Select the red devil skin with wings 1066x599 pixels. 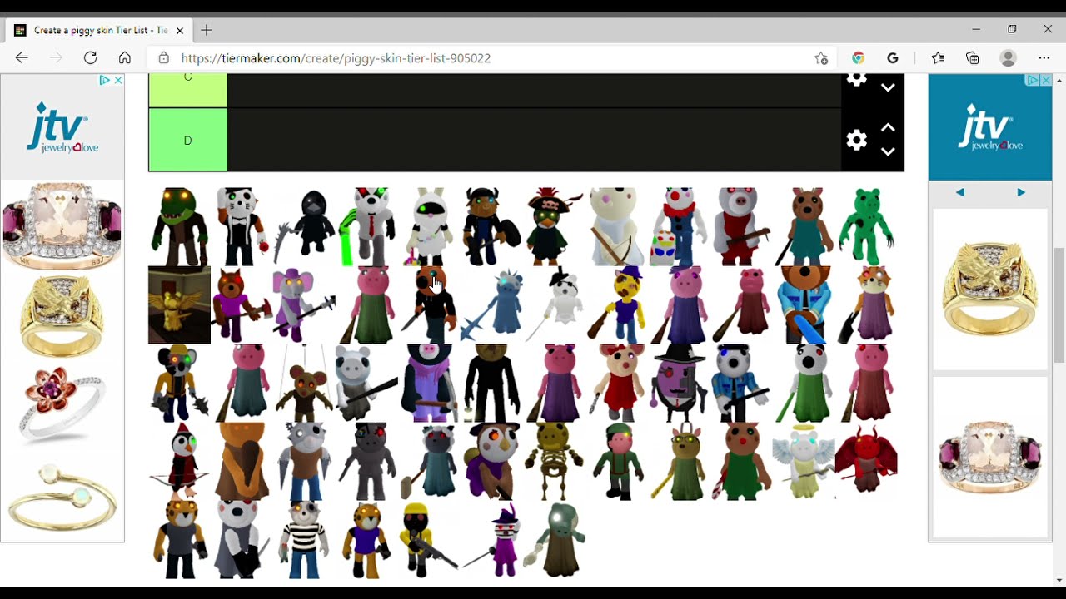pyautogui.click(x=866, y=461)
